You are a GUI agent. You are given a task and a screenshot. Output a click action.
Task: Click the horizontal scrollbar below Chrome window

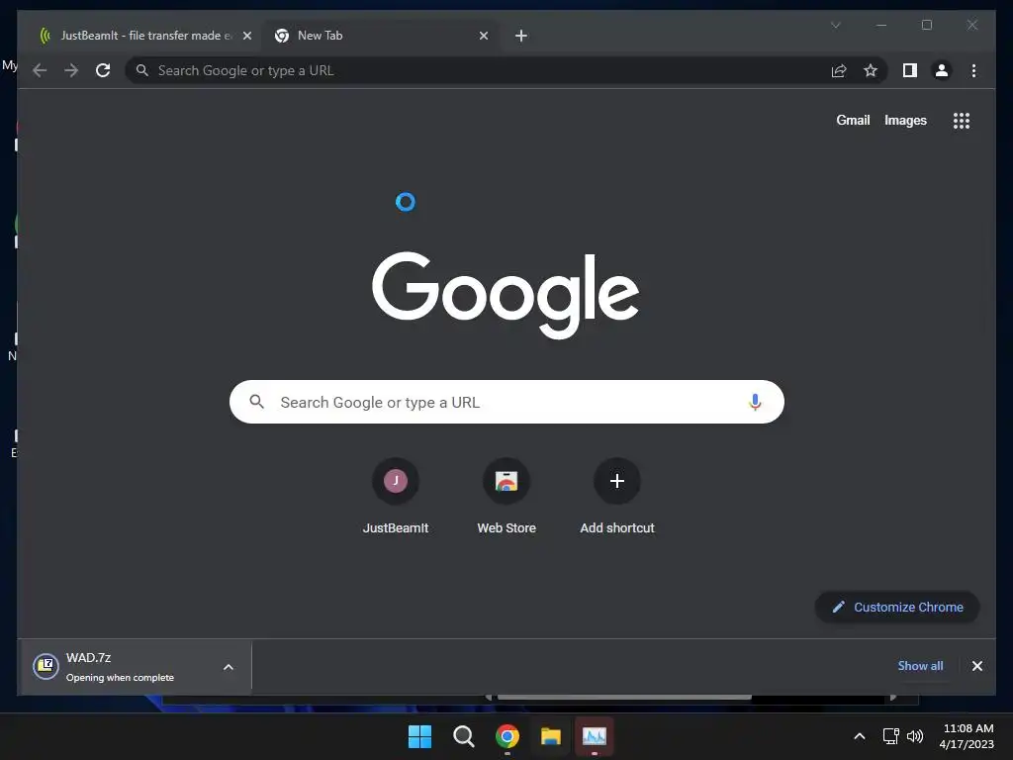click(x=624, y=698)
